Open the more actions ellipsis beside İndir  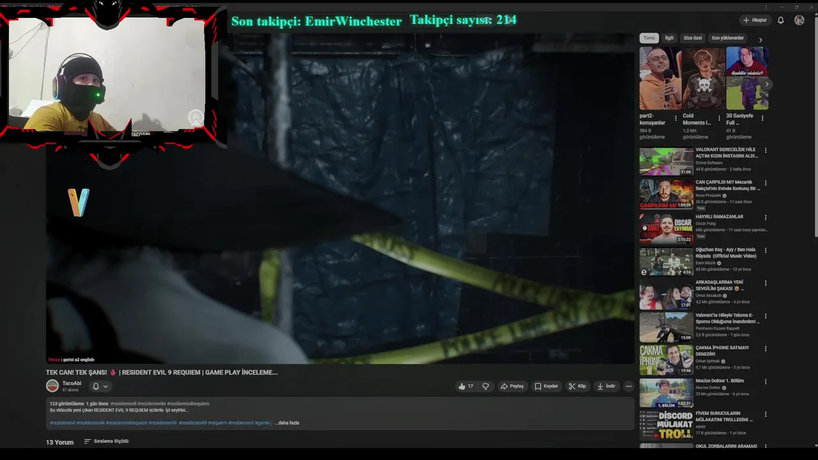pos(629,387)
